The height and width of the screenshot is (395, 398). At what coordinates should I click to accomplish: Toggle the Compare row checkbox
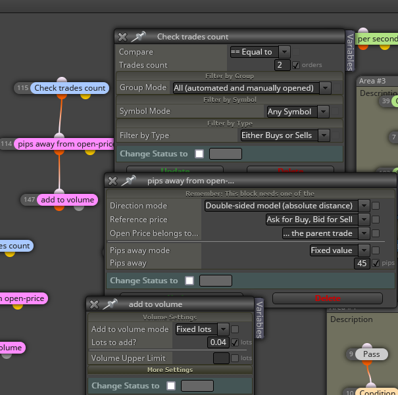pos(296,52)
